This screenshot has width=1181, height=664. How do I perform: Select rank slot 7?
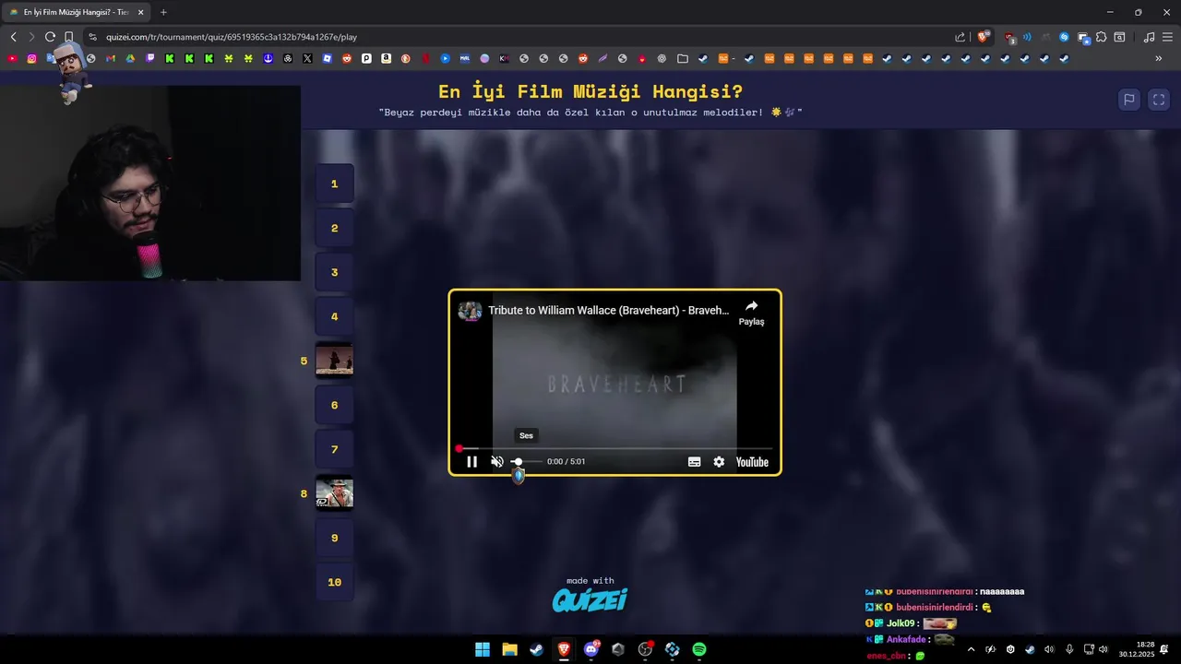coord(334,449)
